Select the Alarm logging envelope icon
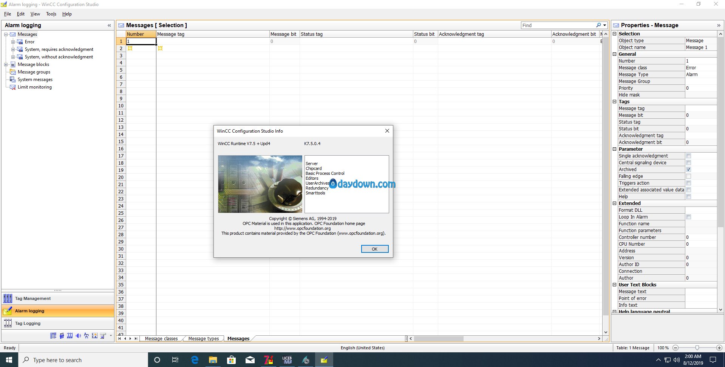 (x=8, y=311)
